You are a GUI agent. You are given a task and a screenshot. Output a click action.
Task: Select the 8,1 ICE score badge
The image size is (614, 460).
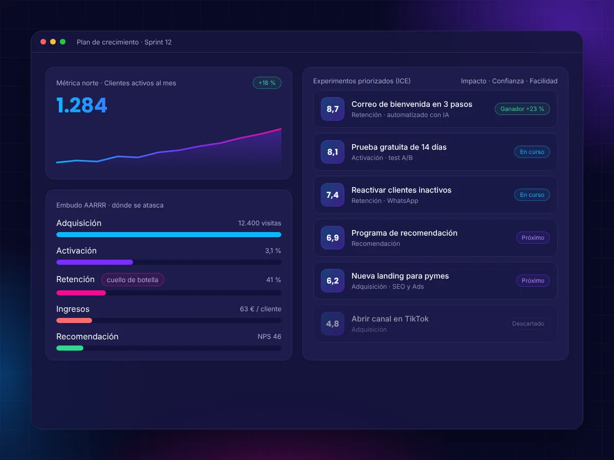pyautogui.click(x=333, y=152)
